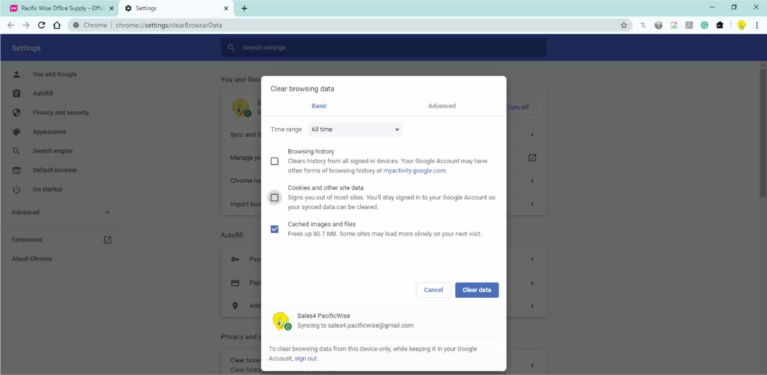Open About Chrome page
767x375 pixels.
tap(32, 259)
